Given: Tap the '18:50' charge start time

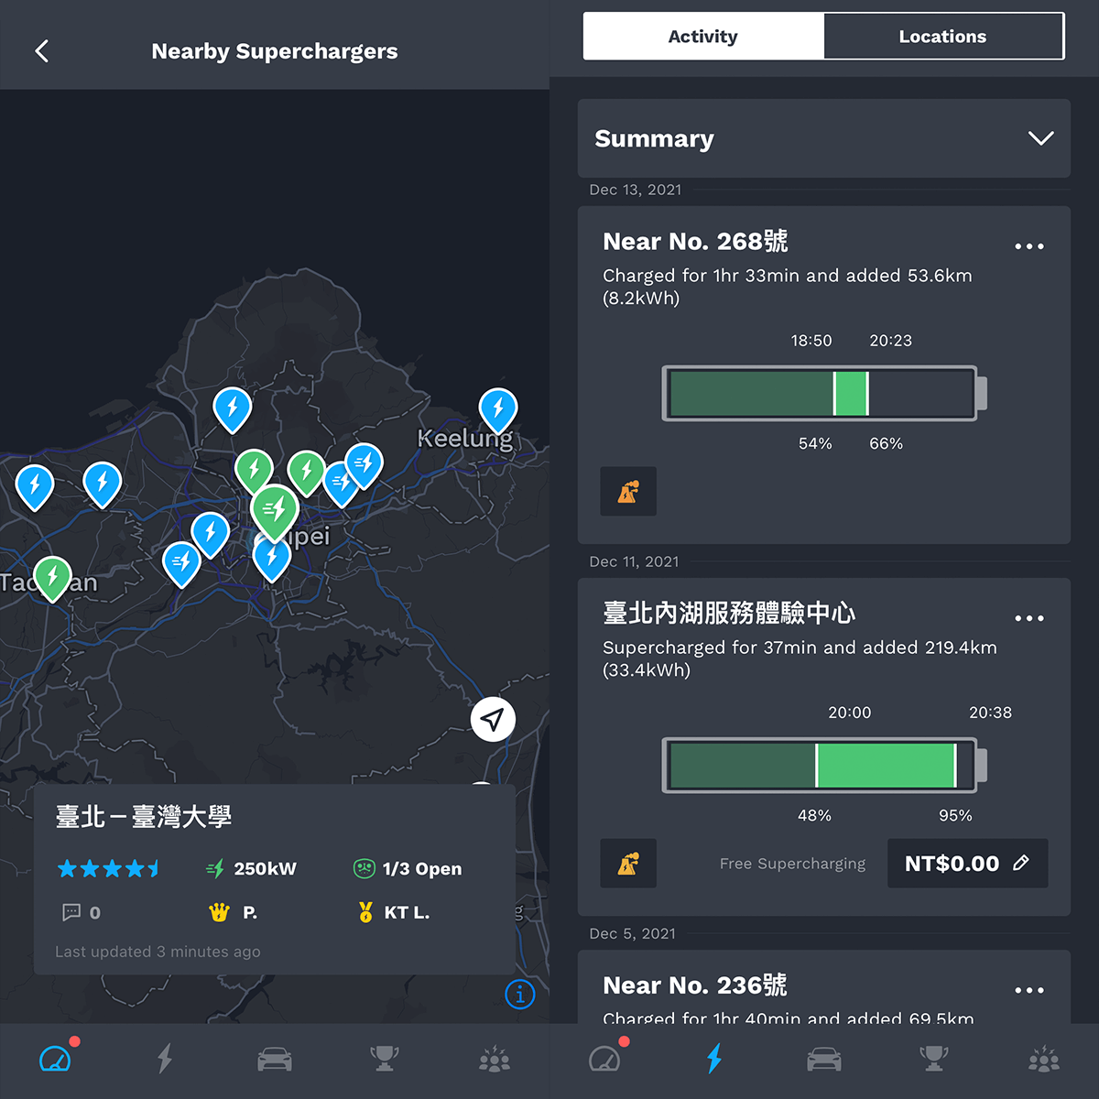Looking at the screenshot, I should click(x=811, y=341).
